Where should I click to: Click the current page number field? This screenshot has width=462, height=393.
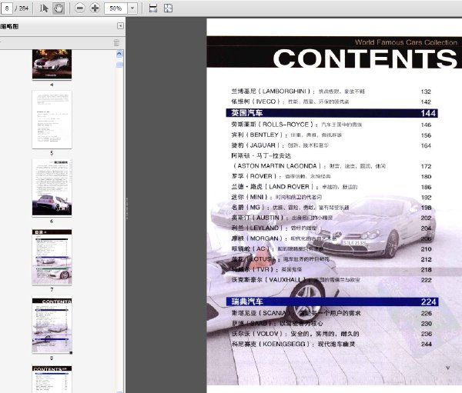[x=7, y=8]
